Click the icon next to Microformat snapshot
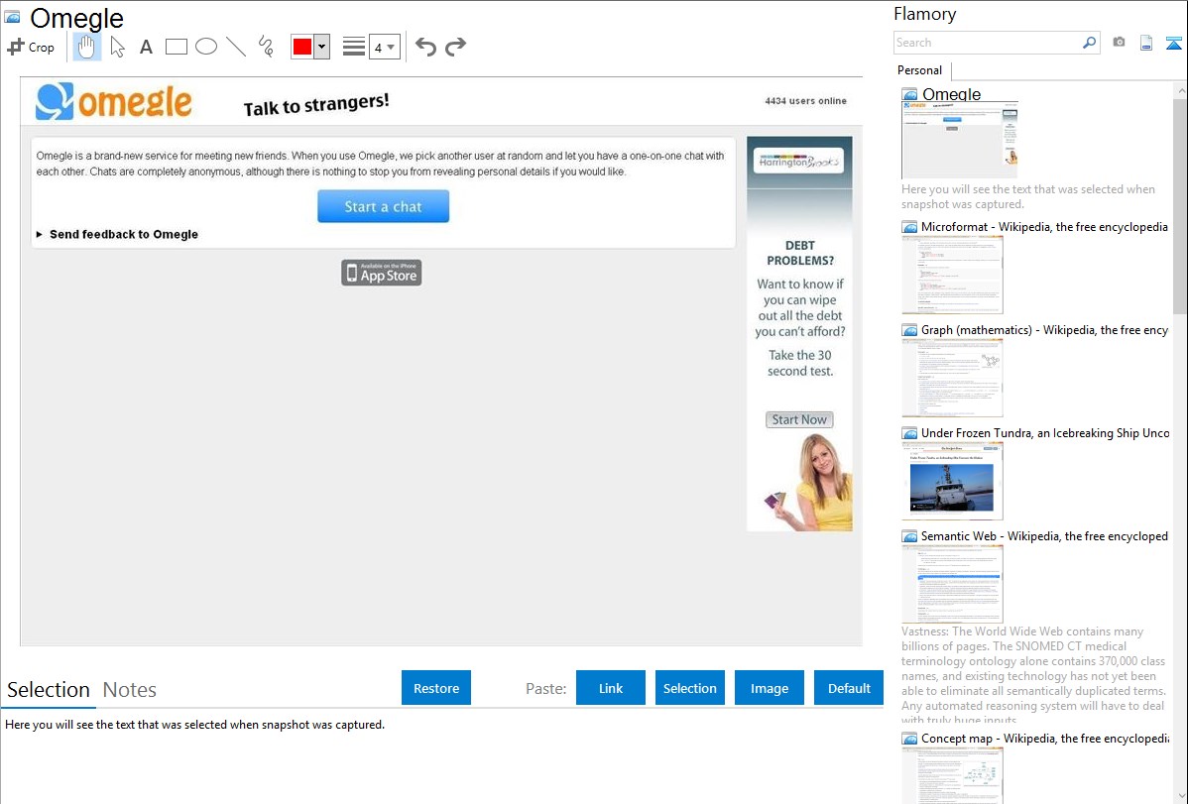This screenshot has width=1188, height=804. [910, 227]
